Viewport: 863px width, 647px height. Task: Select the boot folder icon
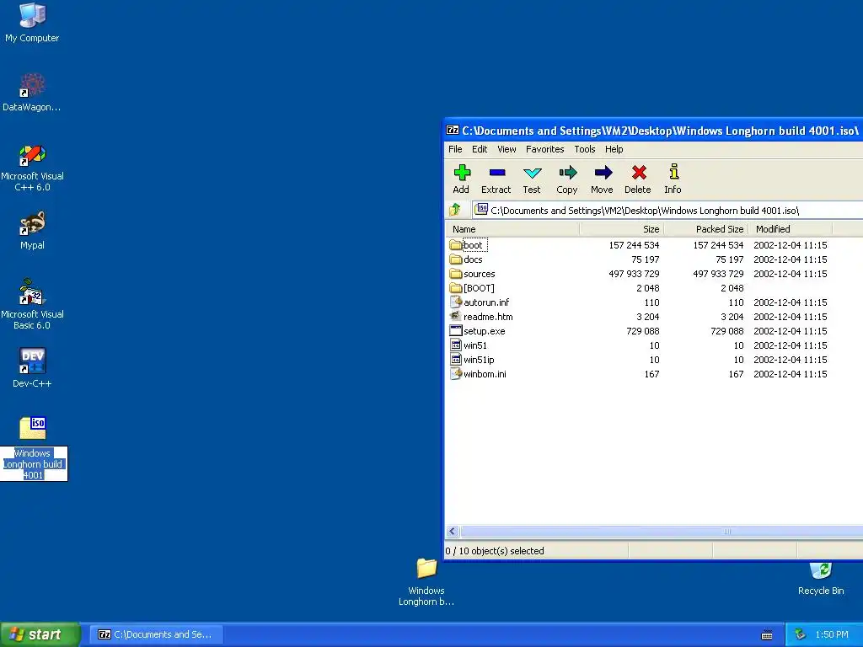(456, 245)
